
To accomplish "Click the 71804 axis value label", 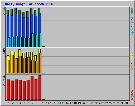I will pyautogui.click(x=4, y=11).
